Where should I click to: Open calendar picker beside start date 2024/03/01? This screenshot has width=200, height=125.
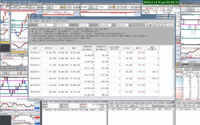click(112, 25)
